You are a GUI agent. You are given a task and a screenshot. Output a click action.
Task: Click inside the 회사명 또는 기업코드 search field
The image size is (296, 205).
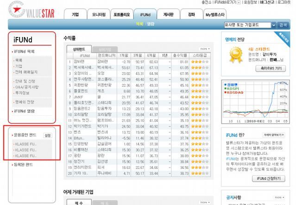(247, 25)
